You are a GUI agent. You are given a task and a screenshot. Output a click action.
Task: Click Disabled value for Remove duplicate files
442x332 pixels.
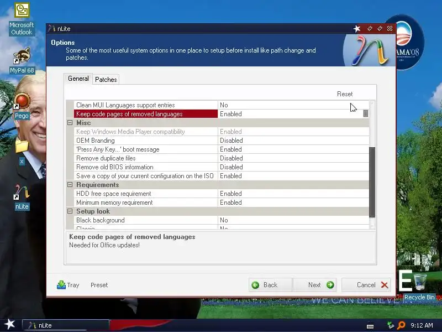[x=293, y=158]
